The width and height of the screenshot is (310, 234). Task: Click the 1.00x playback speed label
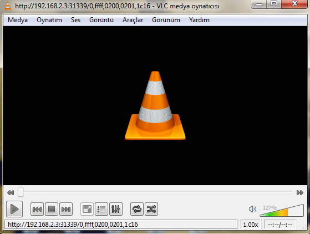(251, 225)
